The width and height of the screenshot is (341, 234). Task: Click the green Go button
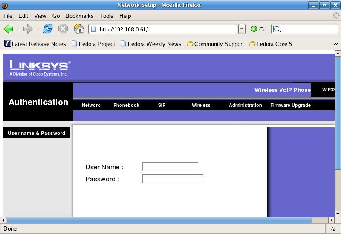(259, 29)
